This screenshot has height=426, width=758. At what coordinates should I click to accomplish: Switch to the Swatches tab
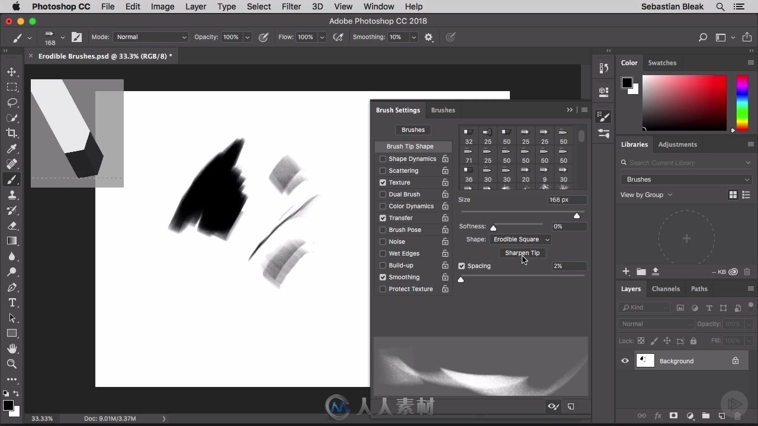point(662,63)
